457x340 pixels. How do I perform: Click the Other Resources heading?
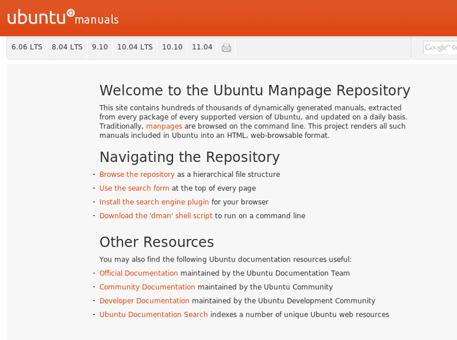157,242
